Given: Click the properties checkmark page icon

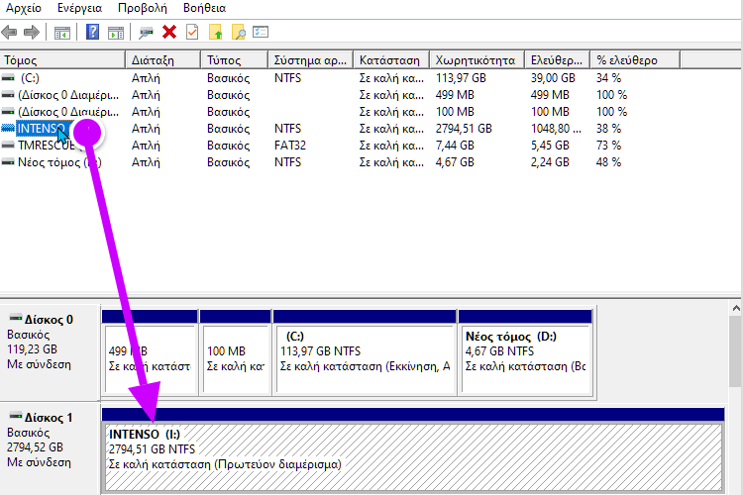Looking at the screenshot, I should 192,32.
